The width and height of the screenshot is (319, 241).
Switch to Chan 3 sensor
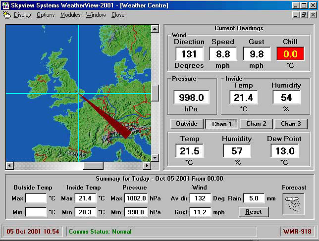[291, 124]
